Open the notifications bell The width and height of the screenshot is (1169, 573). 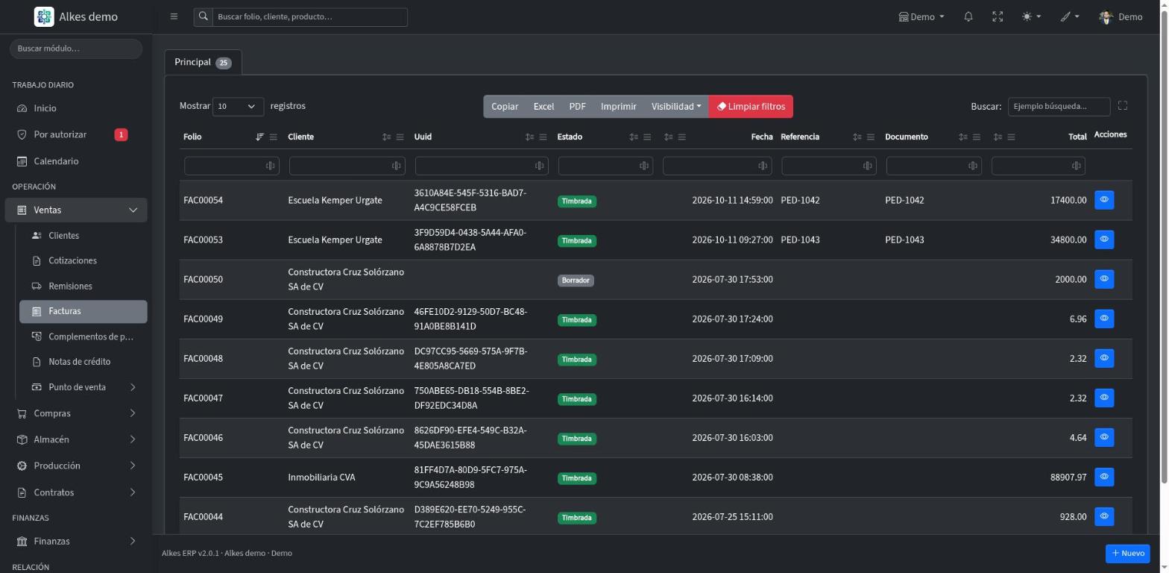968,16
